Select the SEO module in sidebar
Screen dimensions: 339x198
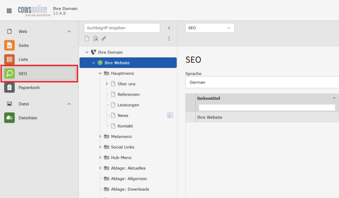39,73
